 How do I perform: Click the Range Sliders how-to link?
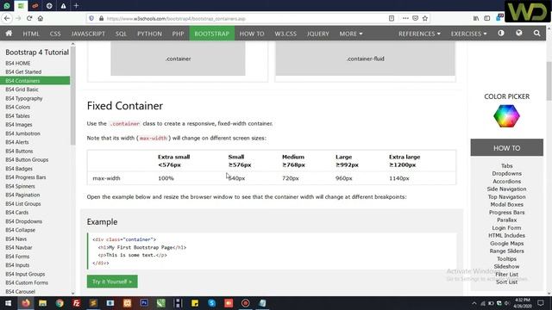point(506,251)
